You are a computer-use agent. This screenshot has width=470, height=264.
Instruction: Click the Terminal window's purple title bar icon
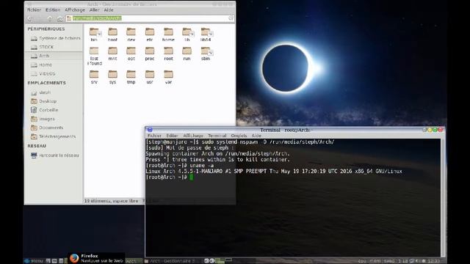(150, 130)
